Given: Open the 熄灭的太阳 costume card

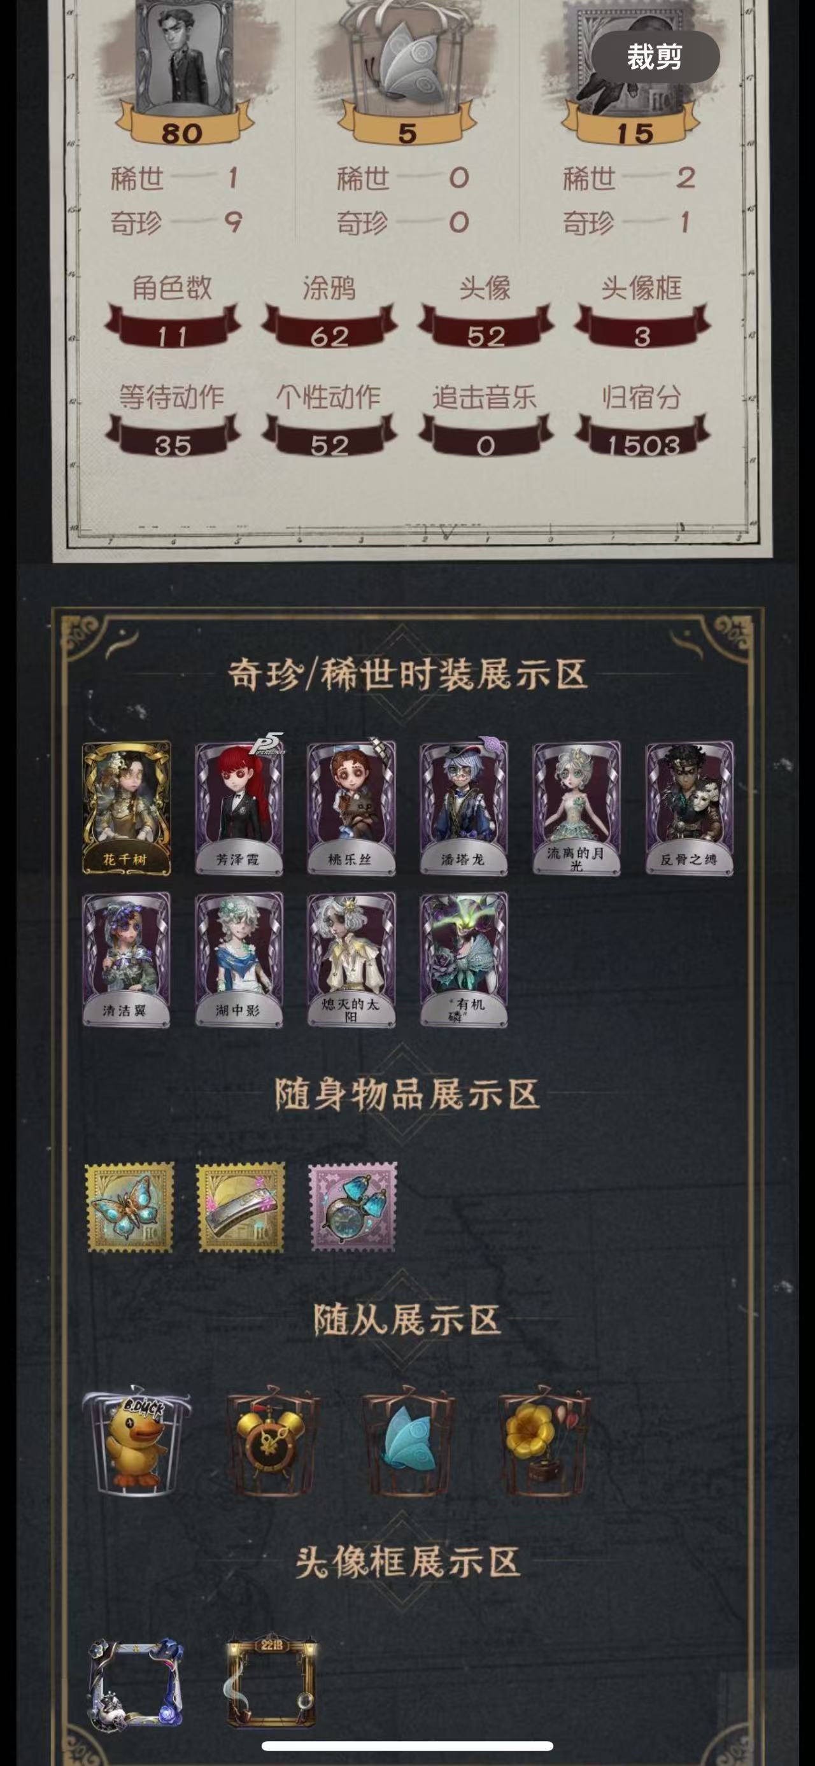Looking at the screenshot, I should click(351, 959).
